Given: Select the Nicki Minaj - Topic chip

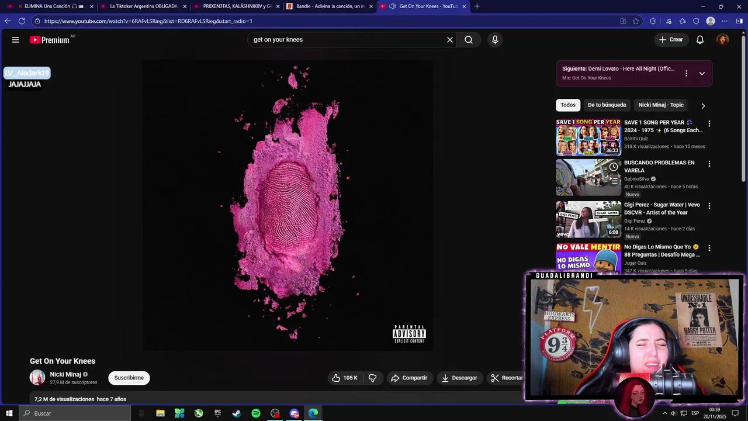Looking at the screenshot, I should click(x=661, y=105).
